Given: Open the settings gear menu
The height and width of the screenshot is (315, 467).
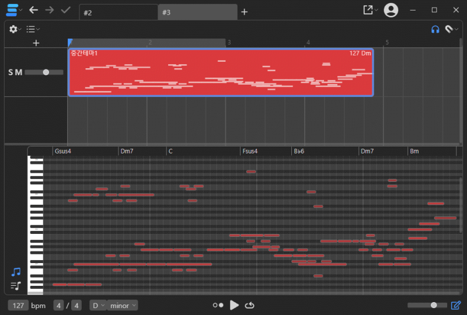Looking at the screenshot, I should [15, 29].
